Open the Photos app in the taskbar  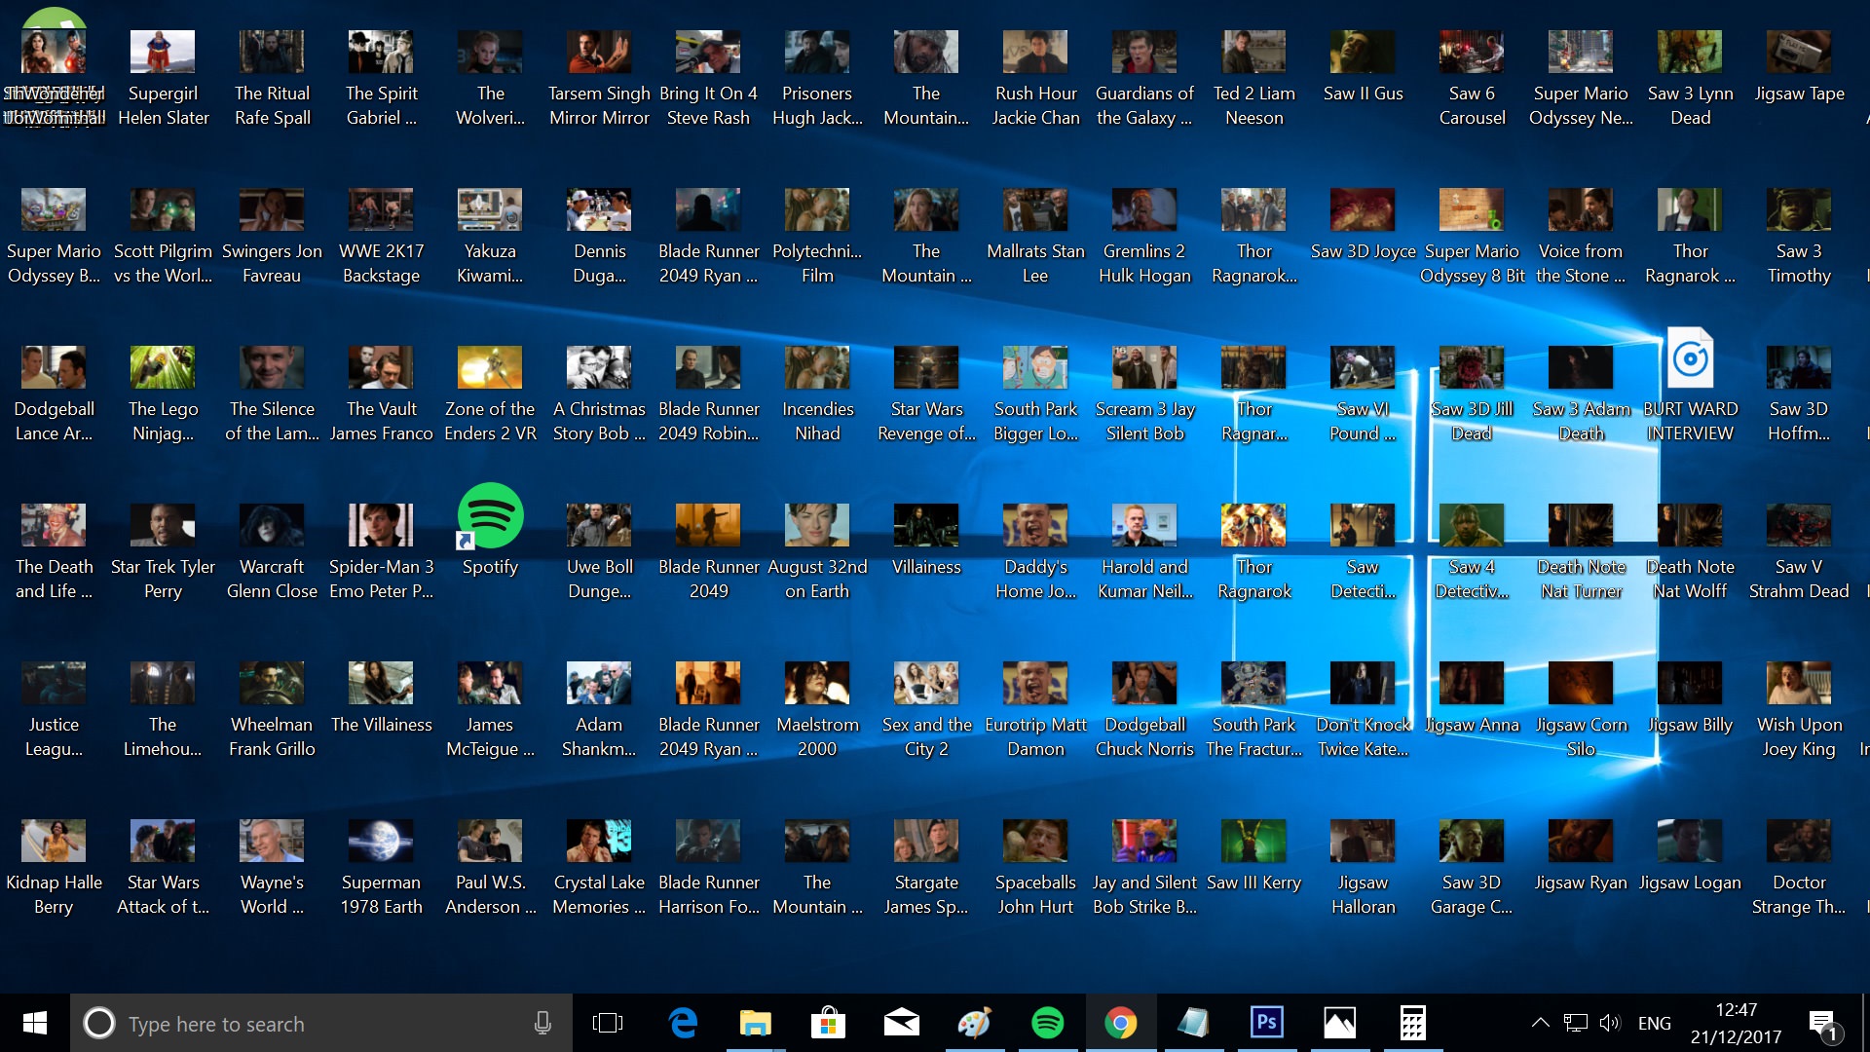(1339, 1023)
